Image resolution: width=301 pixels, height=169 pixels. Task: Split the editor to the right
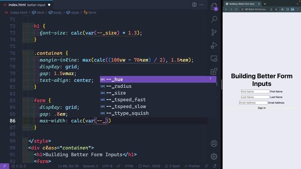pyautogui.click(x=194, y=5)
